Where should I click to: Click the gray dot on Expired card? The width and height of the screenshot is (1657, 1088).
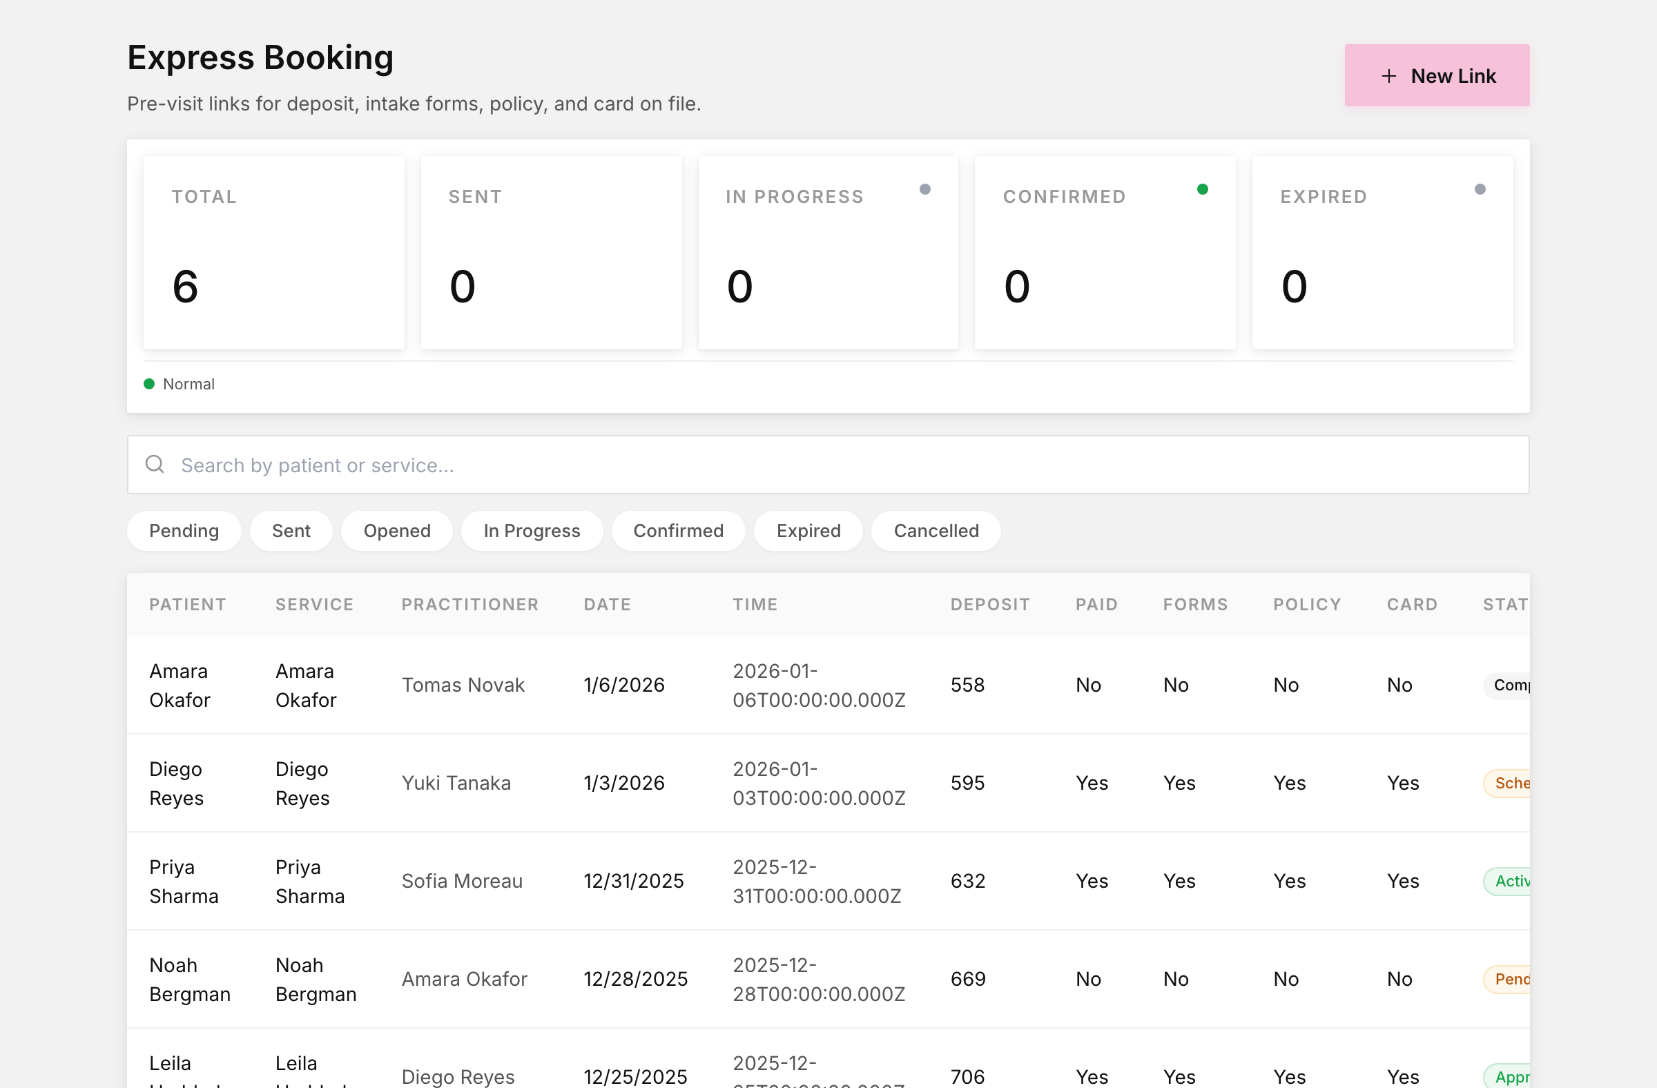1480,189
